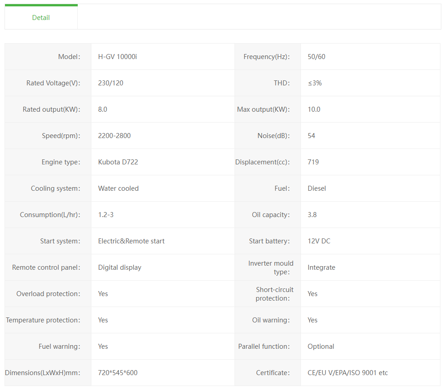The image size is (445, 391).
Task: Click the 12V DC start battery value
Action: 319,241
